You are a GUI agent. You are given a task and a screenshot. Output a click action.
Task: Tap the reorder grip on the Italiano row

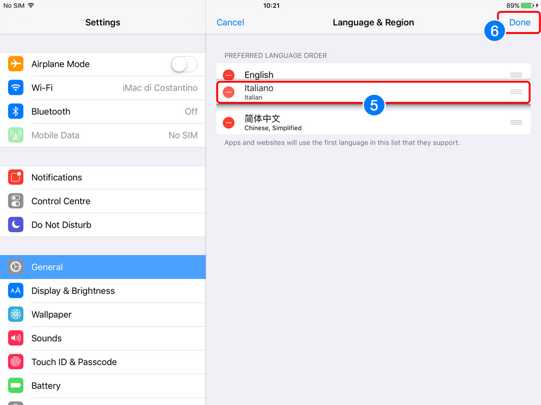[516, 92]
